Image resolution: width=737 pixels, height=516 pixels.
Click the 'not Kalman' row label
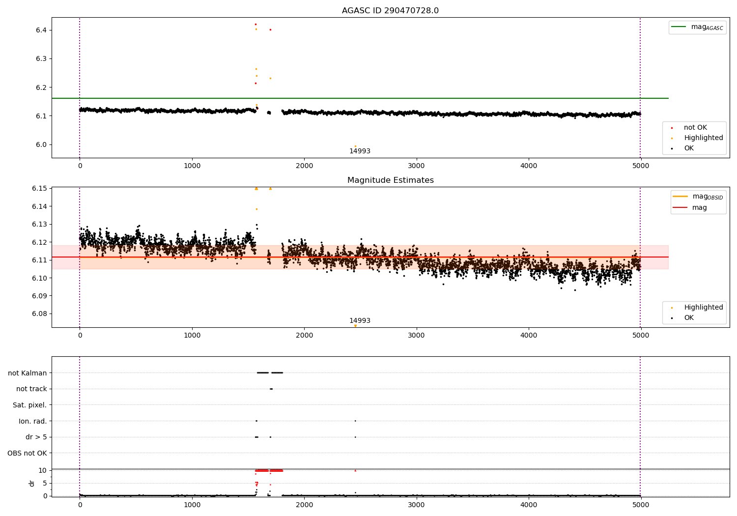pos(28,373)
